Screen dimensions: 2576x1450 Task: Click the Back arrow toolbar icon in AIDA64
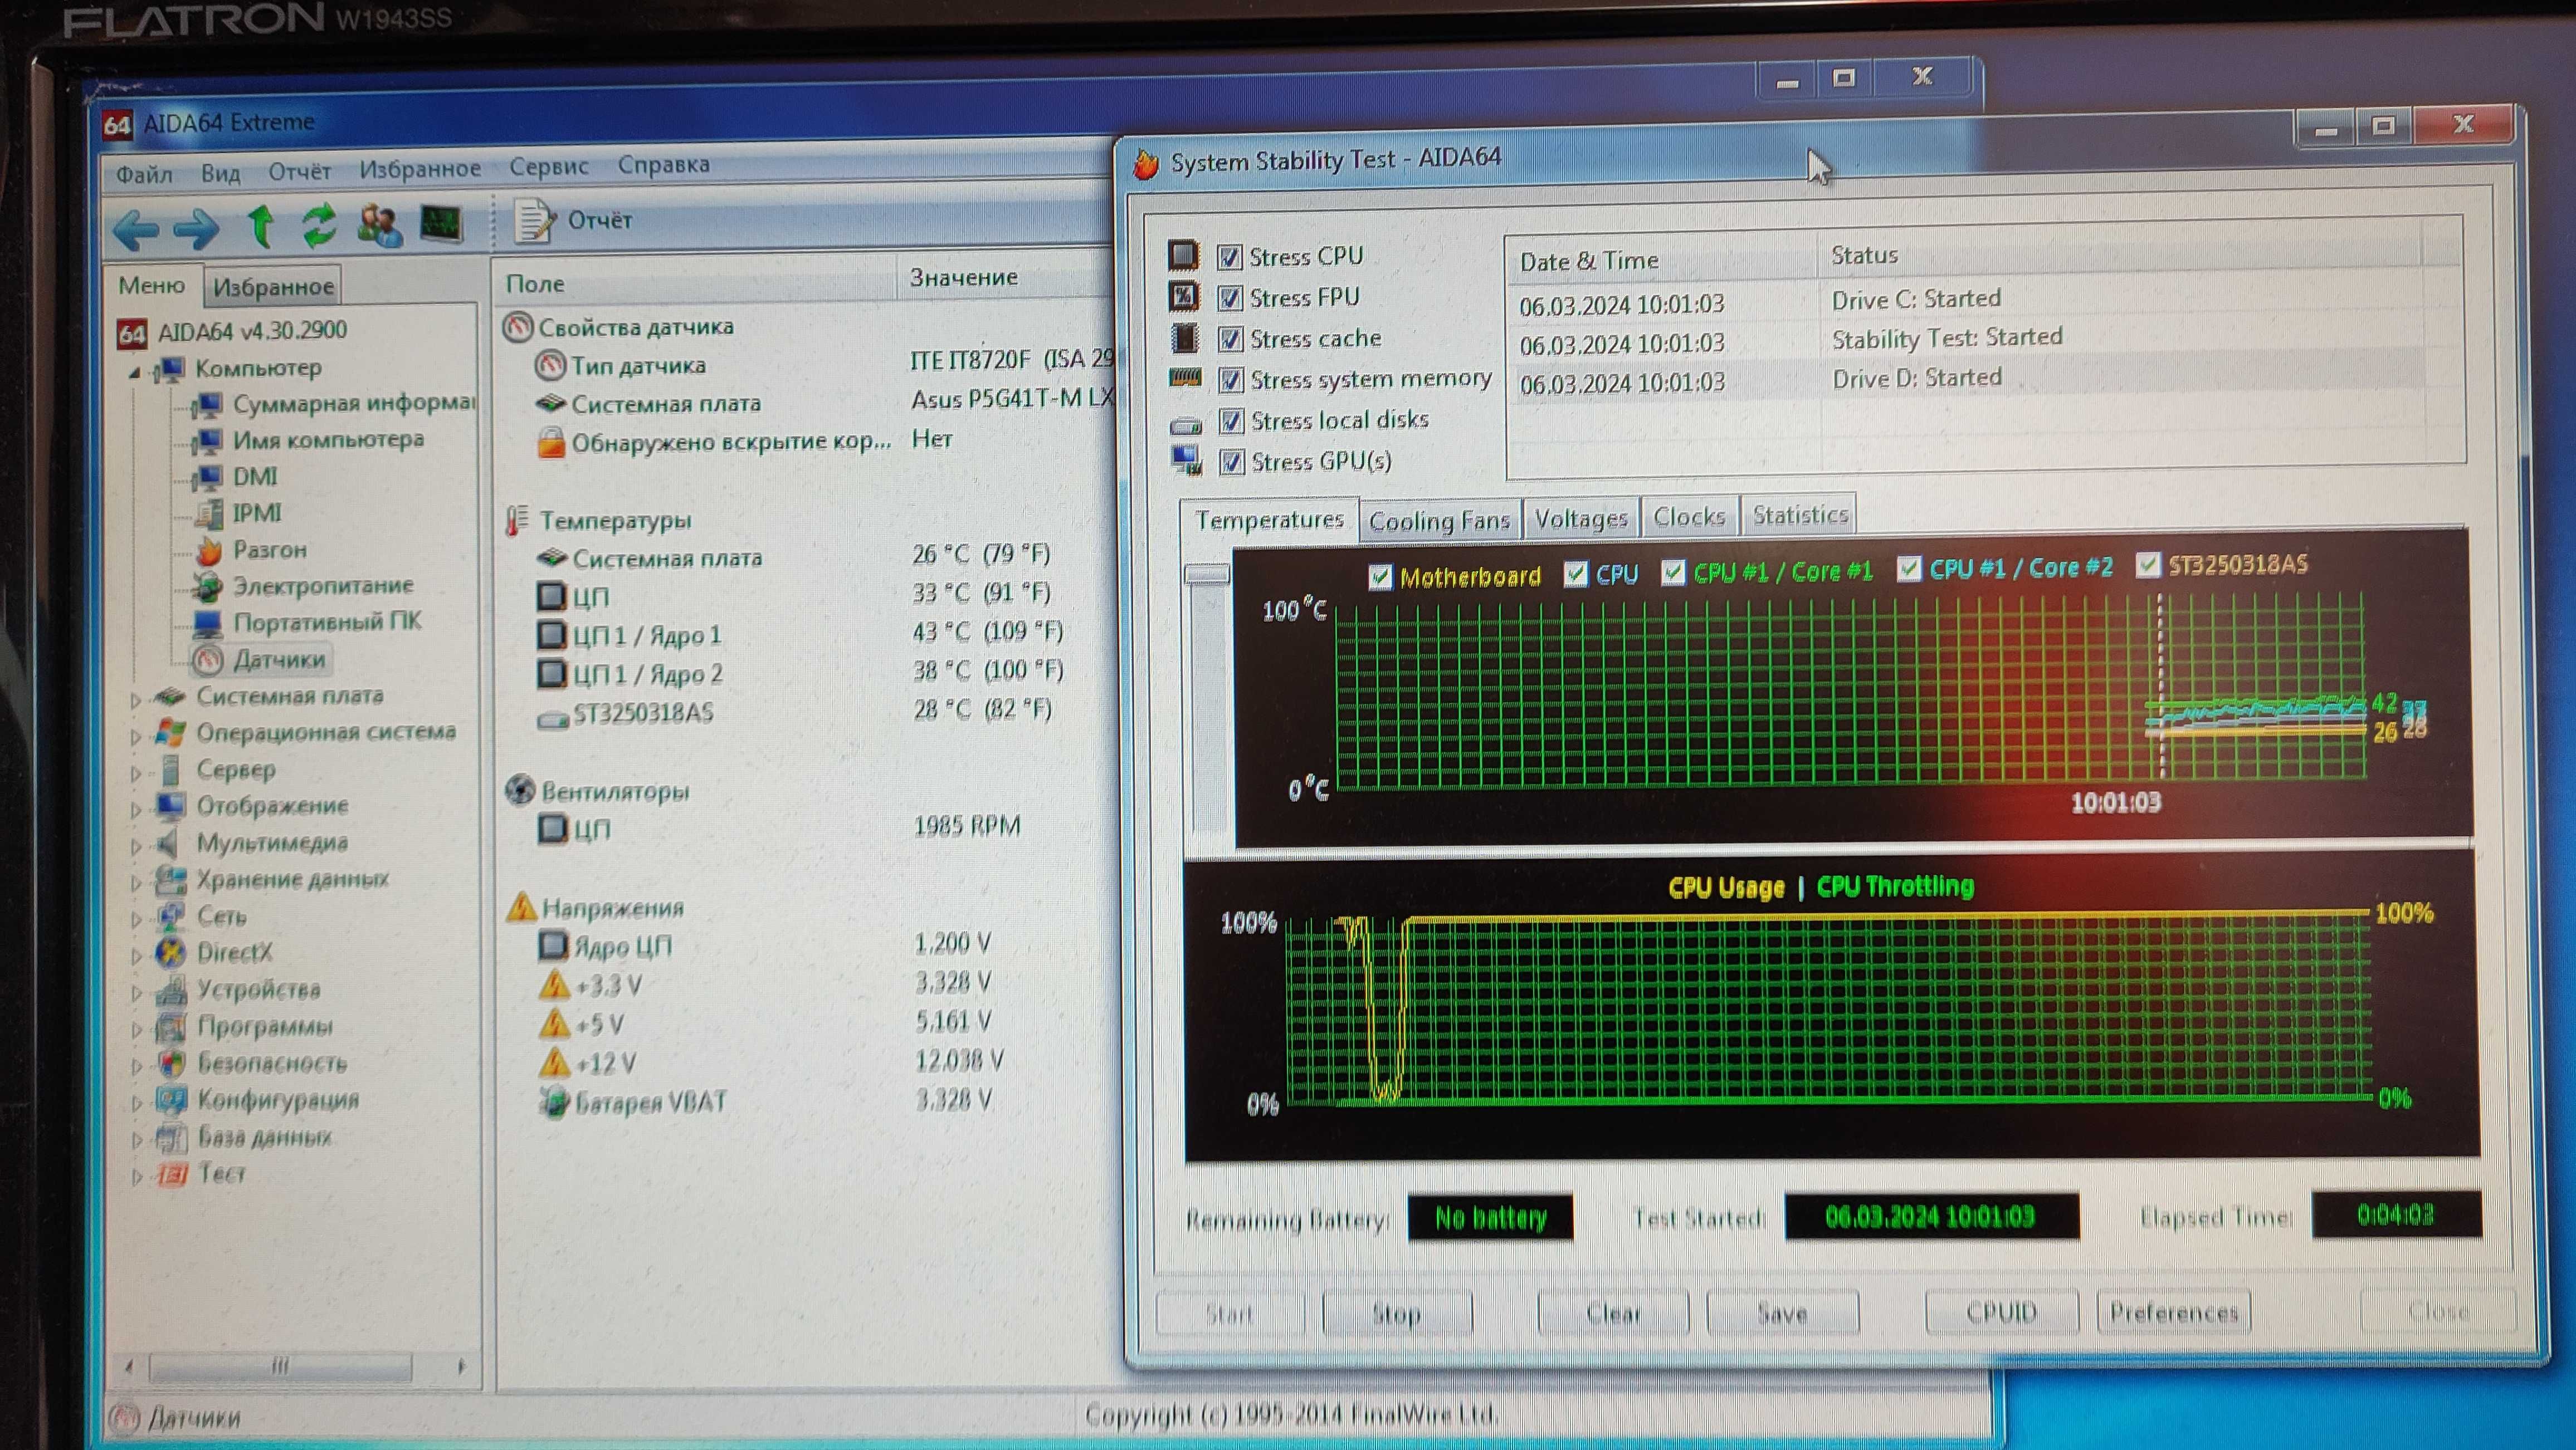tap(135, 230)
